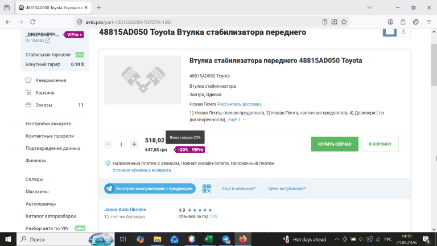This screenshot has width=437, height=246.
Task: Click the product placeholder image
Action: pyautogui.click(x=143, y=80)
